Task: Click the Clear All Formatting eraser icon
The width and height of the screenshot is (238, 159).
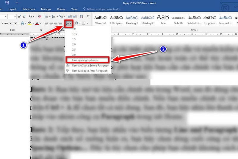Action: [40, 16]
